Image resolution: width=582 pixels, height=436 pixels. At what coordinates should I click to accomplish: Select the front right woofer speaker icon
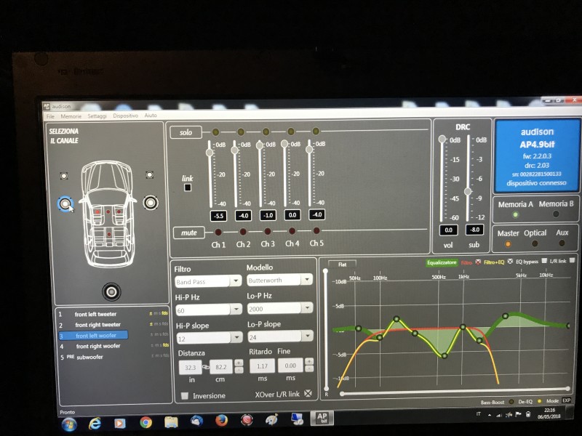[x=151, y=203]
